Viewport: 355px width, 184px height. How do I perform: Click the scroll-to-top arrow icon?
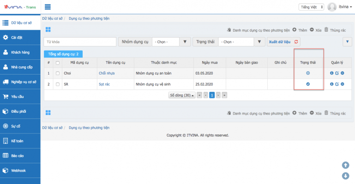coord(345,165)
